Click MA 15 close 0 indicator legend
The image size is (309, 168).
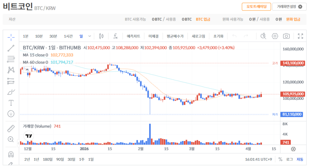coord(36,55)
